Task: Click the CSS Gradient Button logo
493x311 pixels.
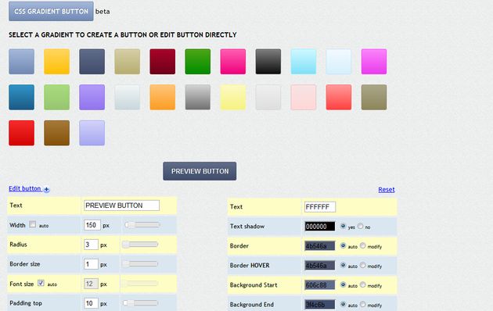Action: point(51,11)
